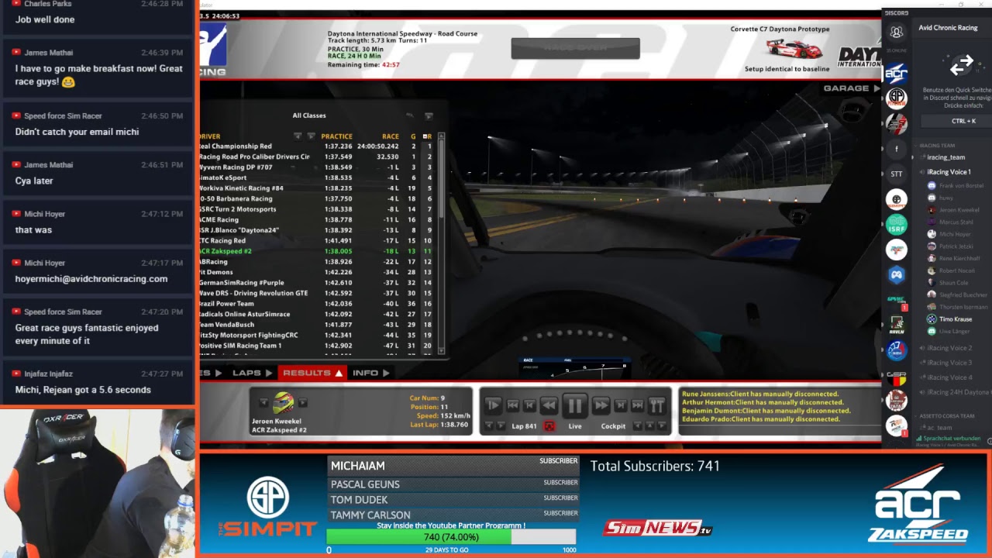The width and height of the screenshot is (992, 558).
Task: Jump to replay end button
Action: [637, 405]
